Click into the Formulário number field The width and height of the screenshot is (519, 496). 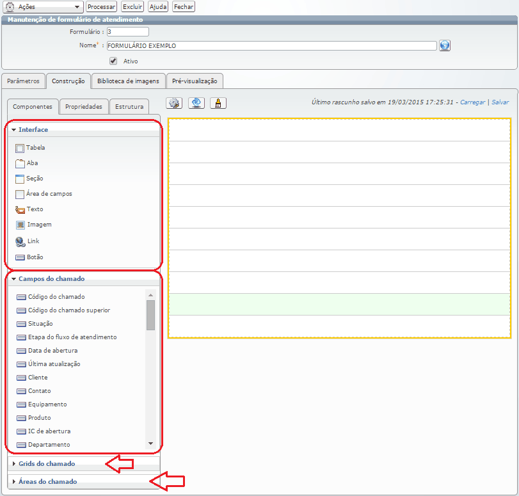[x=127, y=31]
